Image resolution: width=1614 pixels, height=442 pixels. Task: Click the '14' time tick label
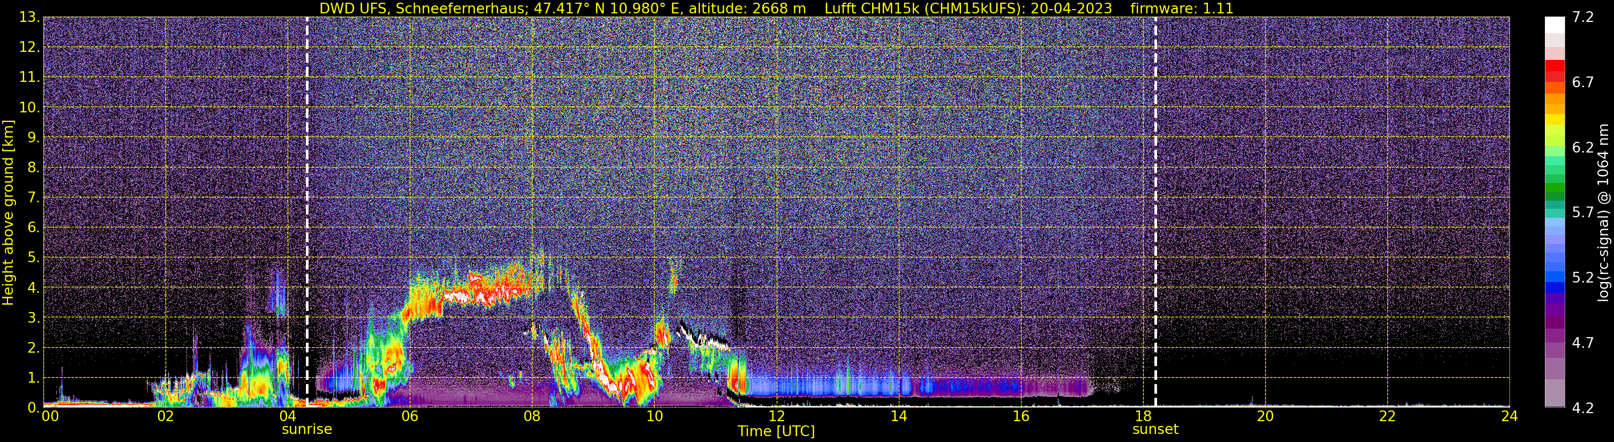pyautogui.click(x=898, y=416)
